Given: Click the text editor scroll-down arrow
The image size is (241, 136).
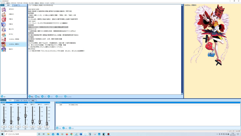Looking at the screenshot, I should [182, 94].
